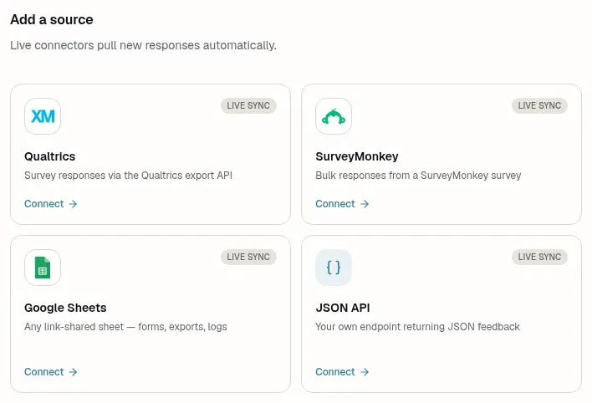This screenshot has width=592, height=403.
Task: Select the SurveyMonkey card title
Action: 357,156
